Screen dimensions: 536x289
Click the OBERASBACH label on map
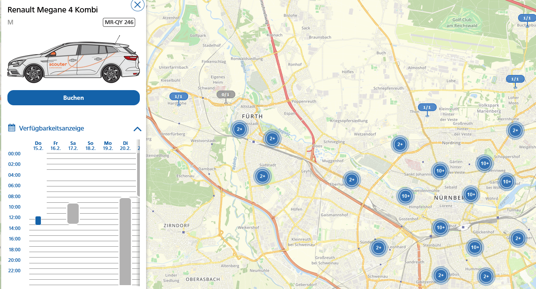(x=203, y=279)
